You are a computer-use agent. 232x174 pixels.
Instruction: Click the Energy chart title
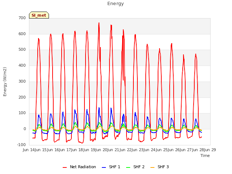point(116,4)
